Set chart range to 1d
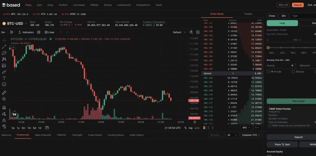The width and height of the screenshot is (316, 156). click(40, 128)
